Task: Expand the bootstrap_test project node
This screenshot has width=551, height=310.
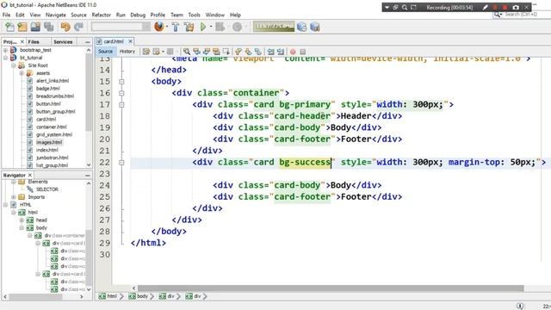Action: (5, 50)
